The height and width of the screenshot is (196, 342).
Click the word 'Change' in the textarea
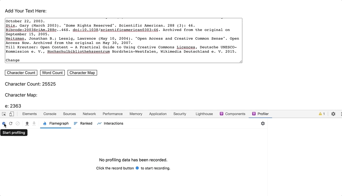(x=13, y=60)
